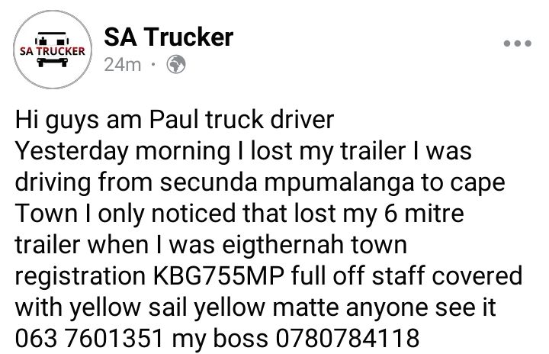Click the truck logo inside the avatar

click(53, 50)
